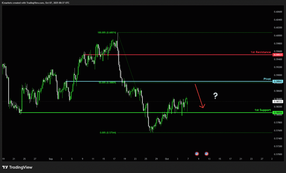The width and height of the screenshot is (286, 173).
Task: Select the green 0.58054 support price tag
Action: (x=278, y=113)
